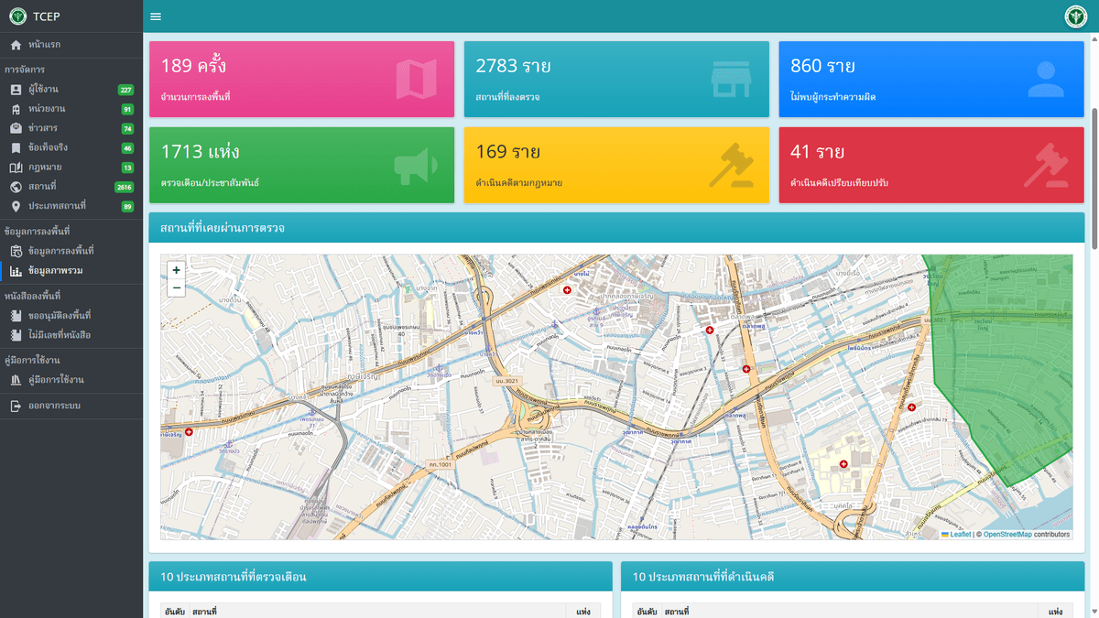Open ผู้ใช้งาน users icon in sidebar
This screenshot has width=1099, height=618.
coord(16,90)
